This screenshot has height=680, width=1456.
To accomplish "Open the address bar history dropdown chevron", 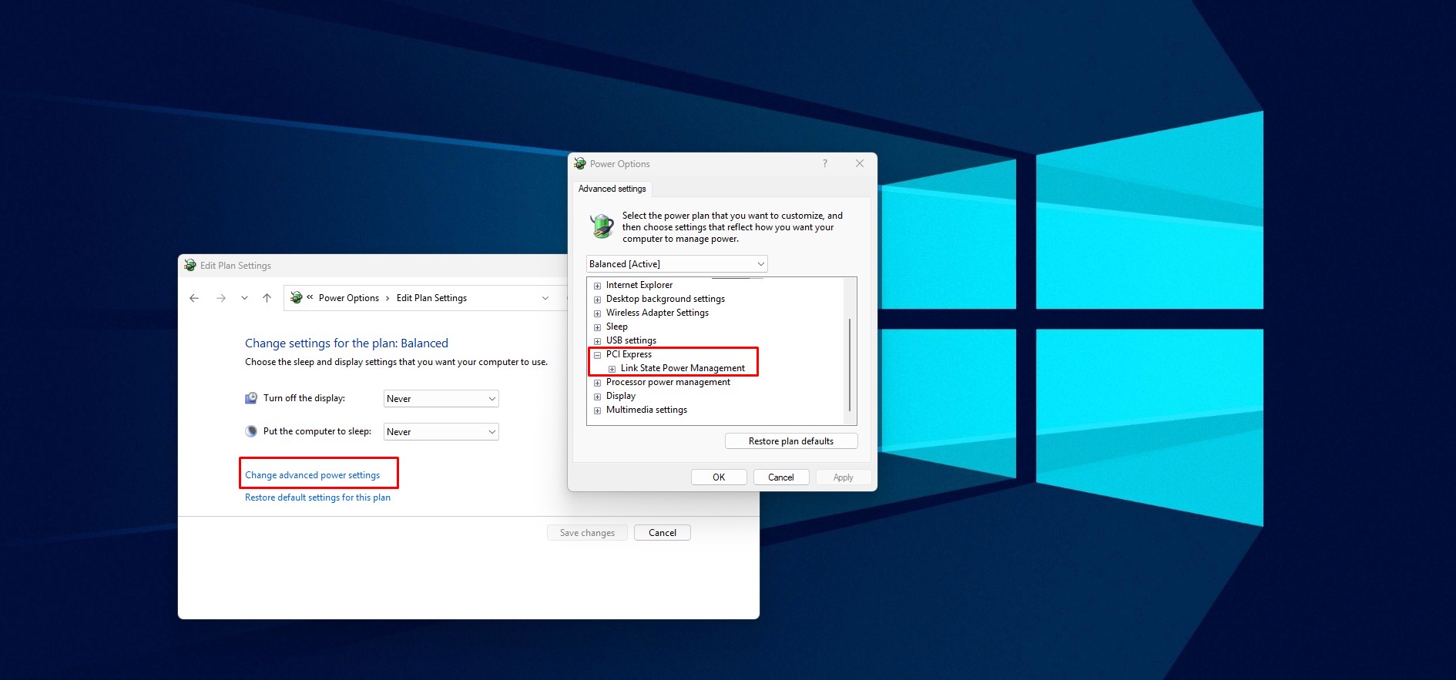I will pos(545,298).
